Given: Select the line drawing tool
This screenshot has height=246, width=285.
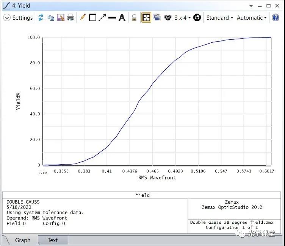Looking at the screenshot, I should [112, 18].
